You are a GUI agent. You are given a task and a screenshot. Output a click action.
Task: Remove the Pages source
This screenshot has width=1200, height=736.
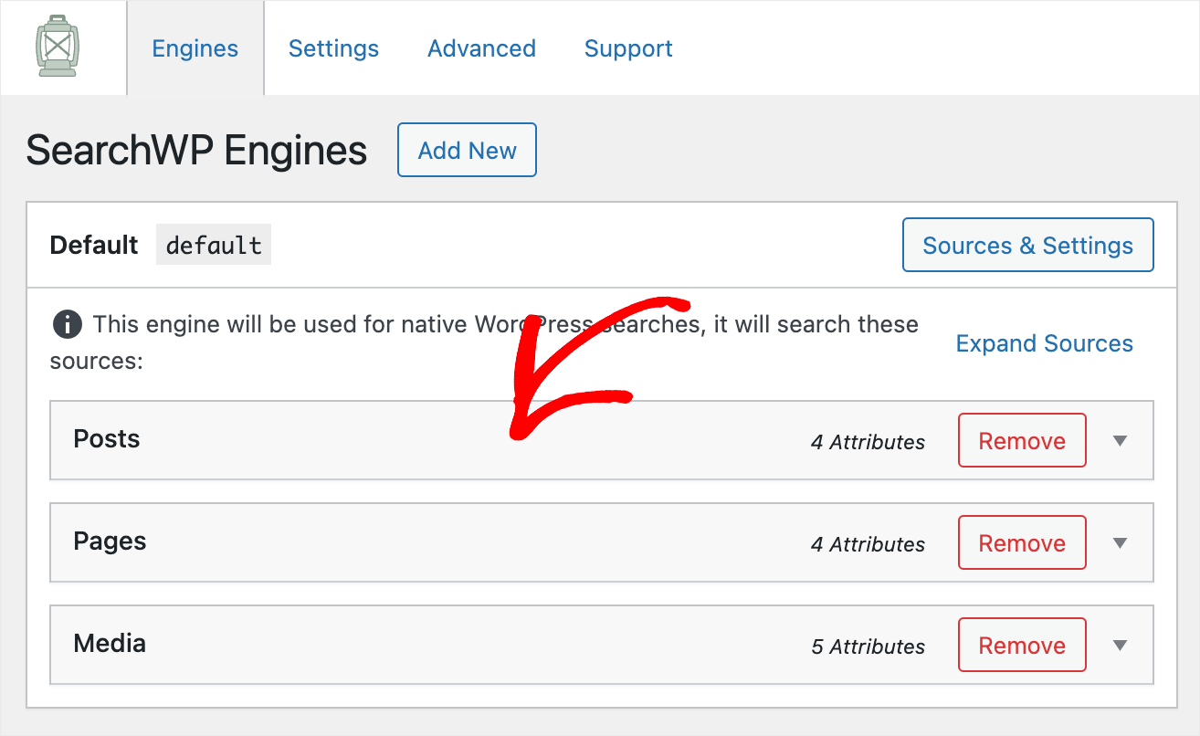click(1022, 543)
